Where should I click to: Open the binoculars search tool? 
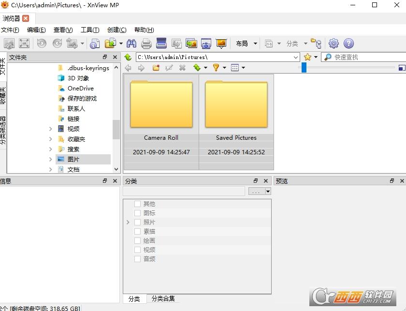[131, 43]
